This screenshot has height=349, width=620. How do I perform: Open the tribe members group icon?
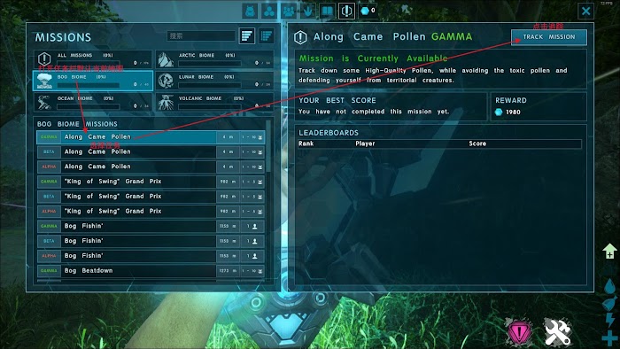coord(289,11)
